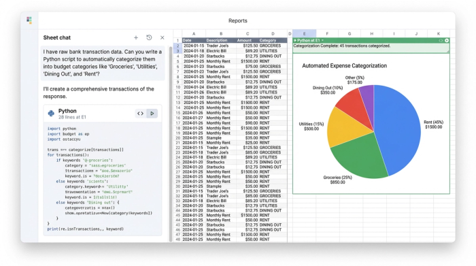The image size is (476, 266).
Task: Select column F header
Action: tap(327, 34)
